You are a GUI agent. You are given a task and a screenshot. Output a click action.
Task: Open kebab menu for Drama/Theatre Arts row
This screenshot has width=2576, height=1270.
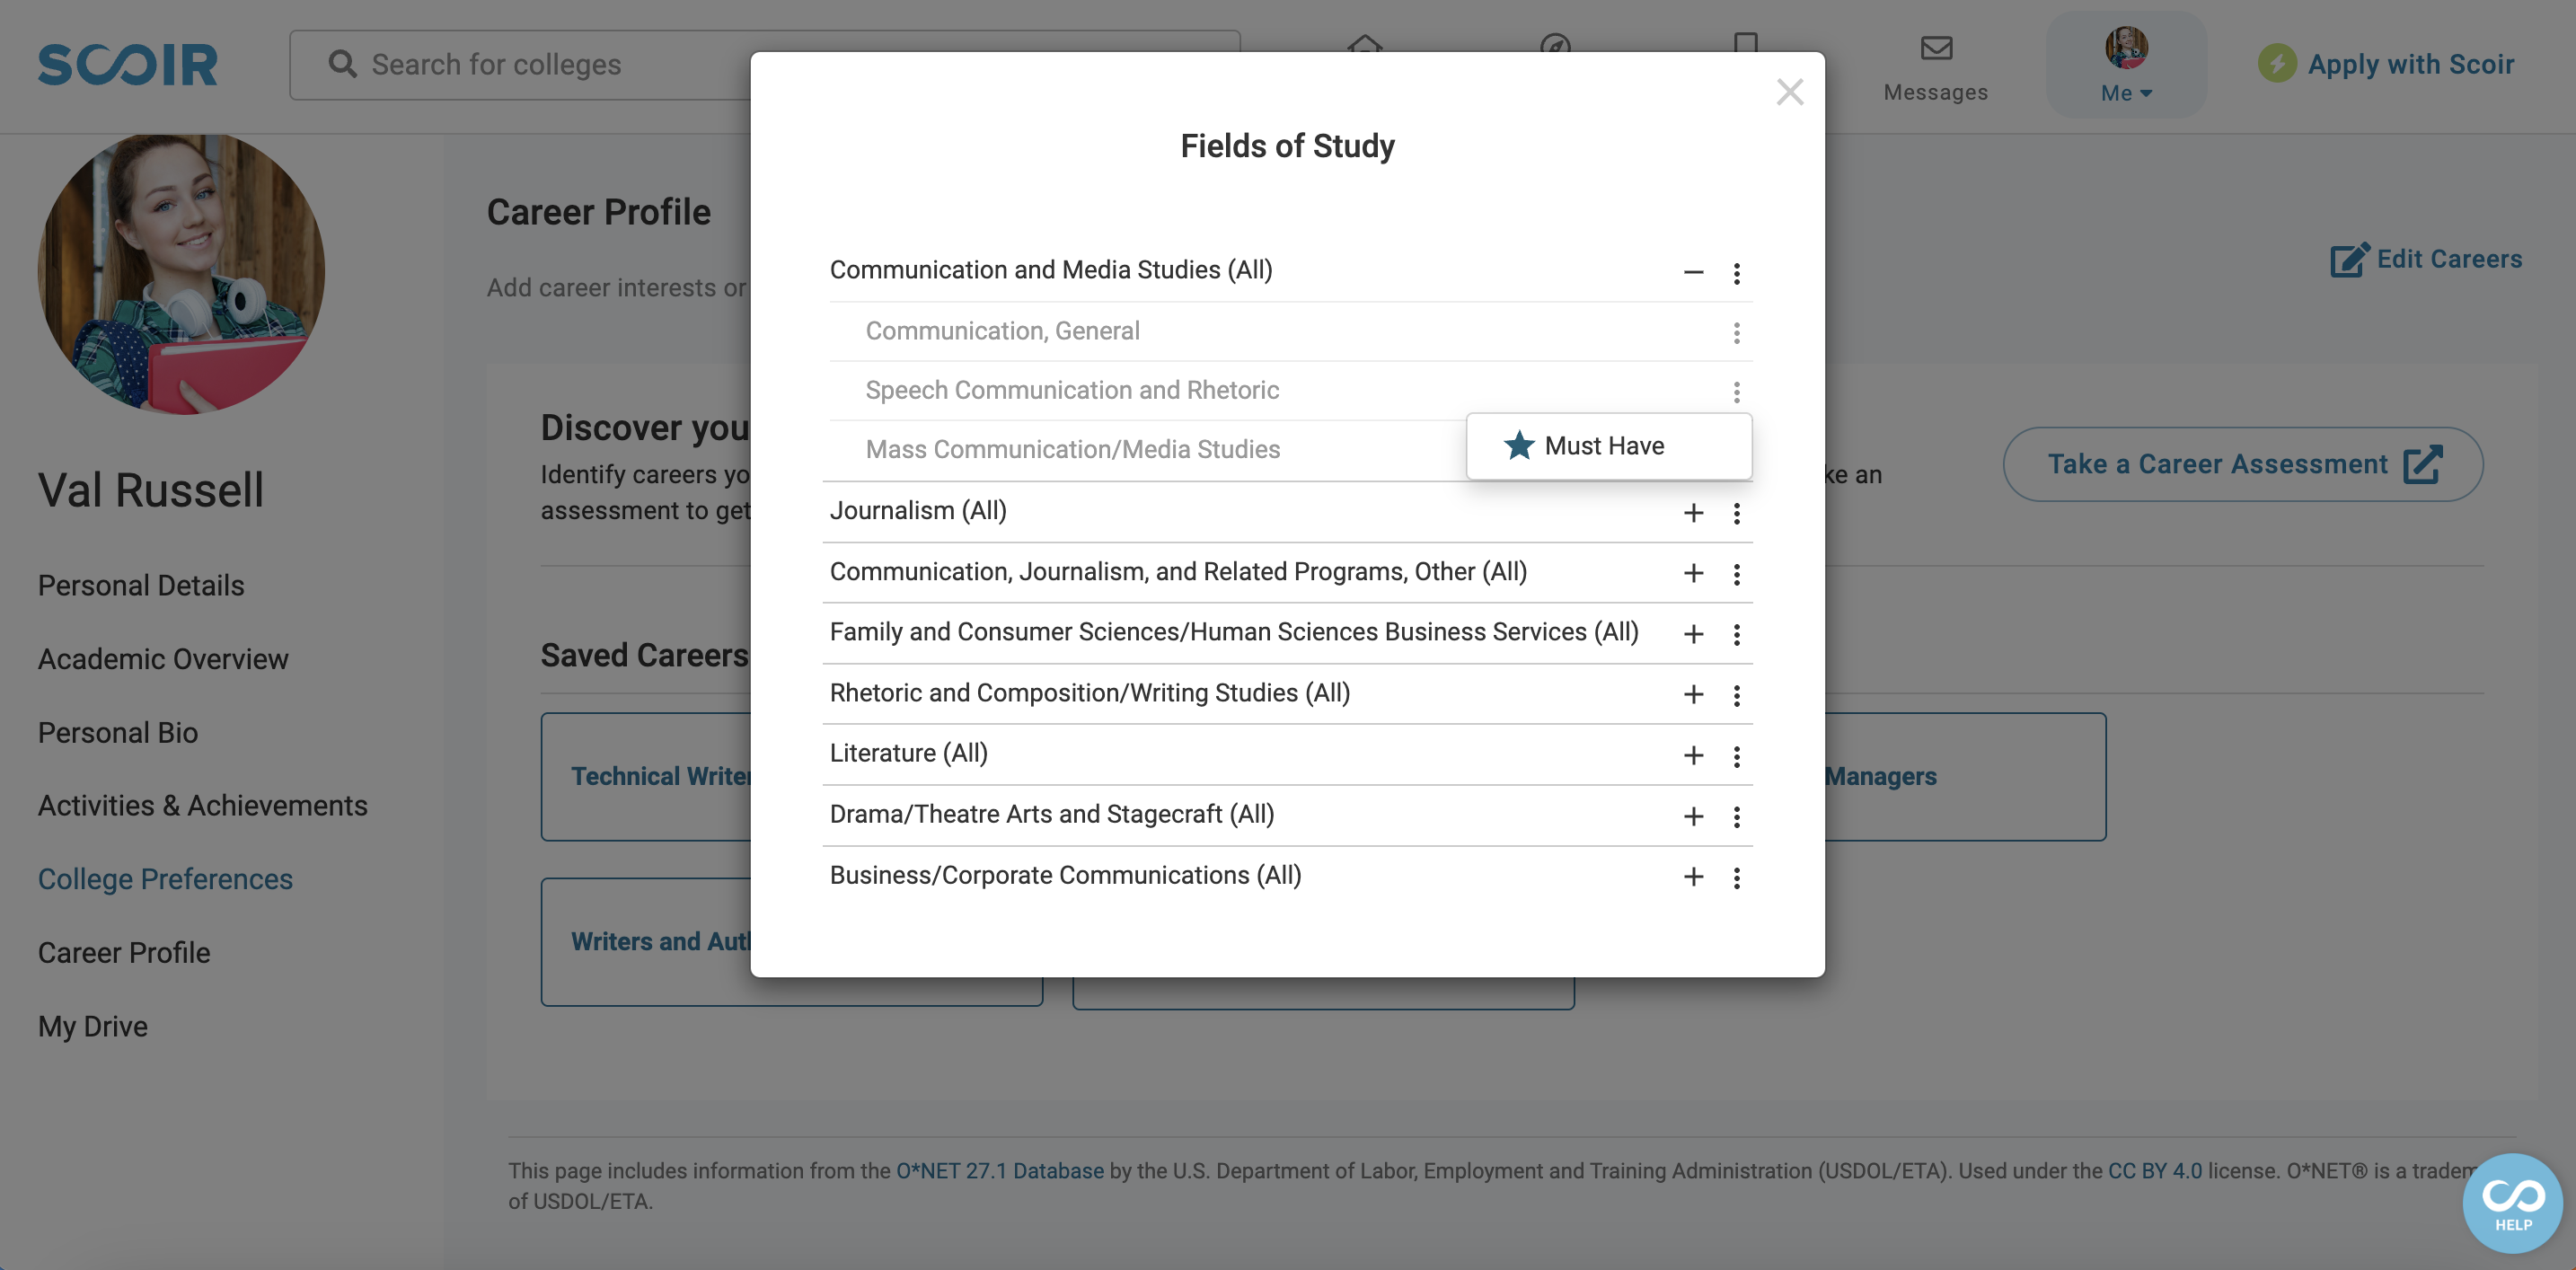pos(1736,816)
